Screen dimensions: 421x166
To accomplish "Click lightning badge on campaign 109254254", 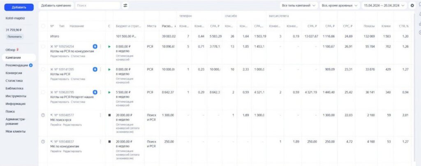I will (x=95, y=46).
